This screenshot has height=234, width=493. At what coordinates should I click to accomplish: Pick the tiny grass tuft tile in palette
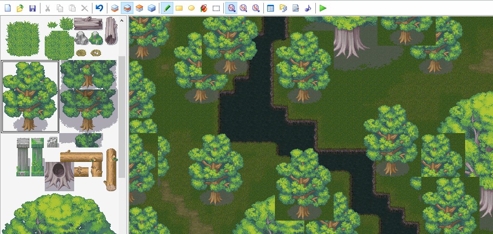click(x=52, y=25)
